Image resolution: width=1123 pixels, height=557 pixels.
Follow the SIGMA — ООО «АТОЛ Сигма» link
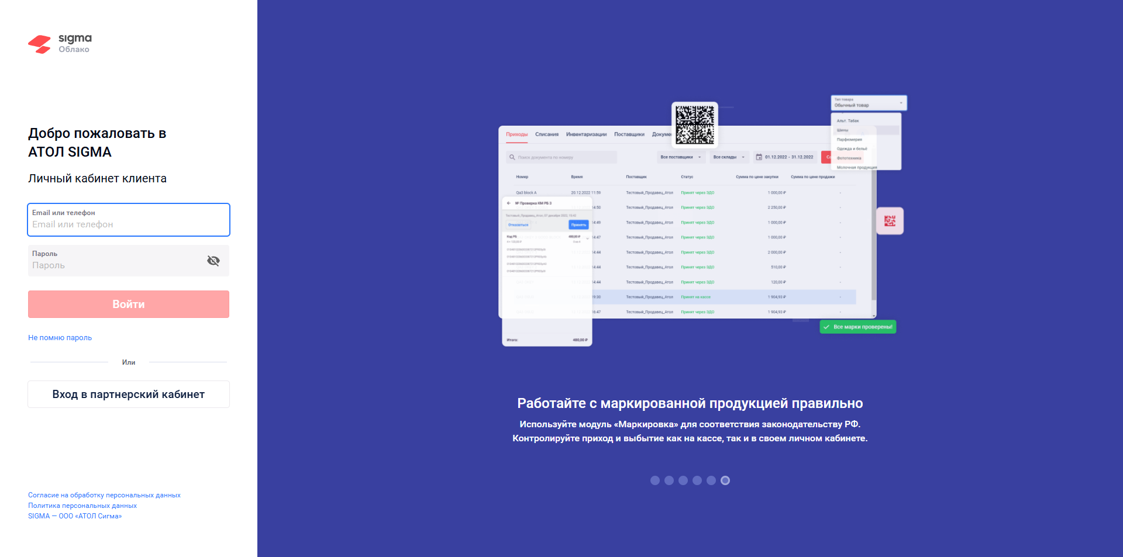[x=75, y=516]
